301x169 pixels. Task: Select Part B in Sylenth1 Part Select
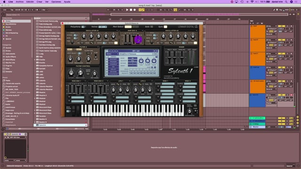(135, 27)
